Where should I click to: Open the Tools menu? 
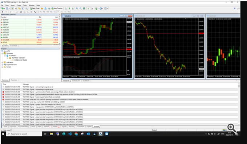[x=25, y=5]
